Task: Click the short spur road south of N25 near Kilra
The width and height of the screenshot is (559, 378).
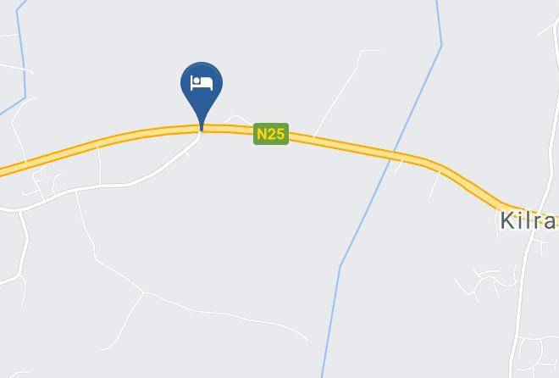Action: tap(434, 185)
